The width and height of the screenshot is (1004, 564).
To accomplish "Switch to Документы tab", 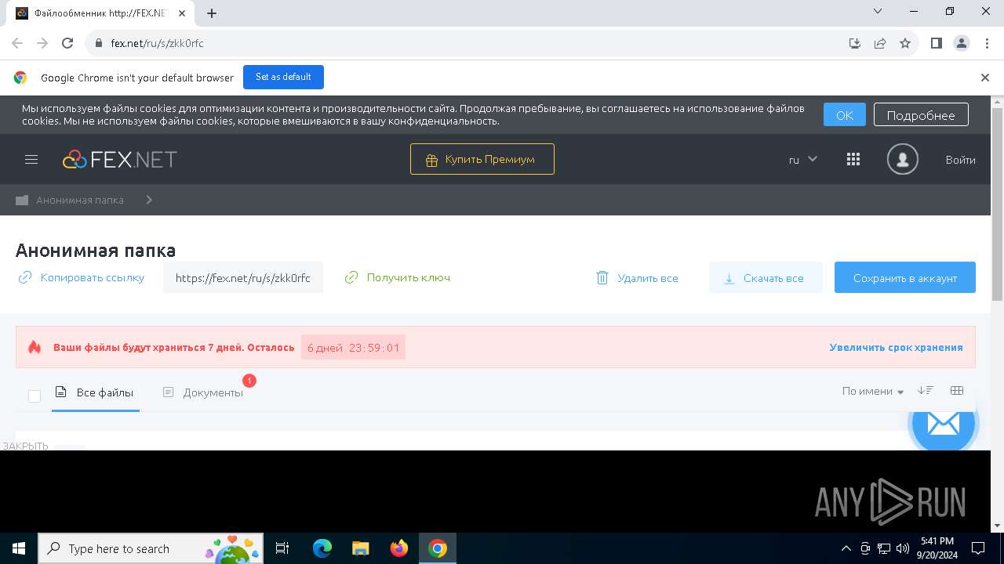I will 203,392.
